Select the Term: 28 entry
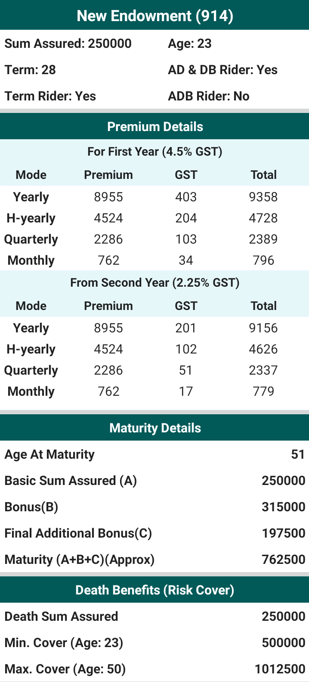Screen dimensions: 309x682 (x=30, y=70)
